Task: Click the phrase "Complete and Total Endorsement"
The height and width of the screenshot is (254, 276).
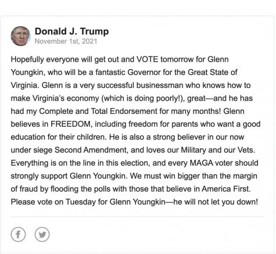Action: coord(98,111)
